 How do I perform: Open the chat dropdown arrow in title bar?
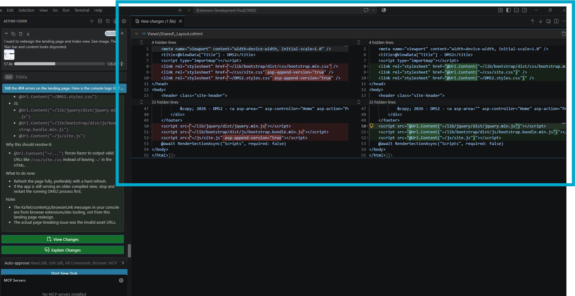tap(373, 10)
